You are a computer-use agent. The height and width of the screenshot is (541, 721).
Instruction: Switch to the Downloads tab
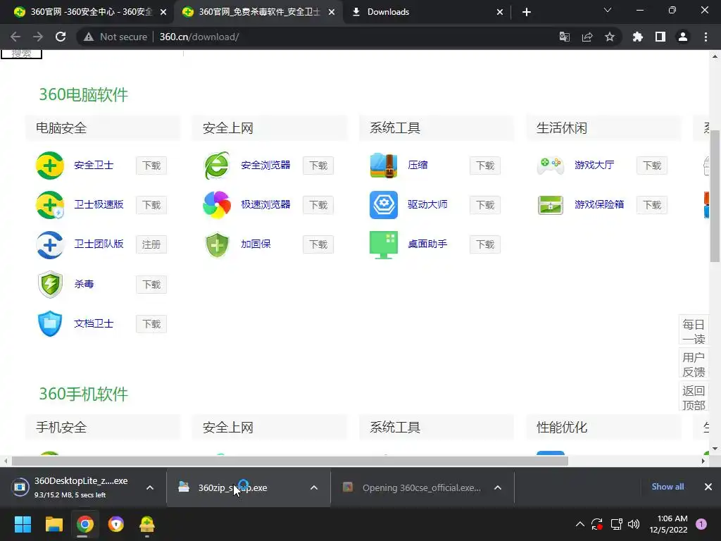(x=427, y=12)
